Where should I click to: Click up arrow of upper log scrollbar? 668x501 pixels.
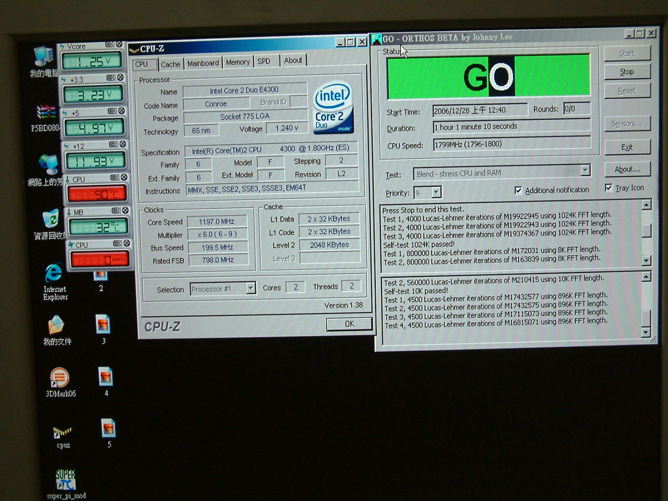646,204
